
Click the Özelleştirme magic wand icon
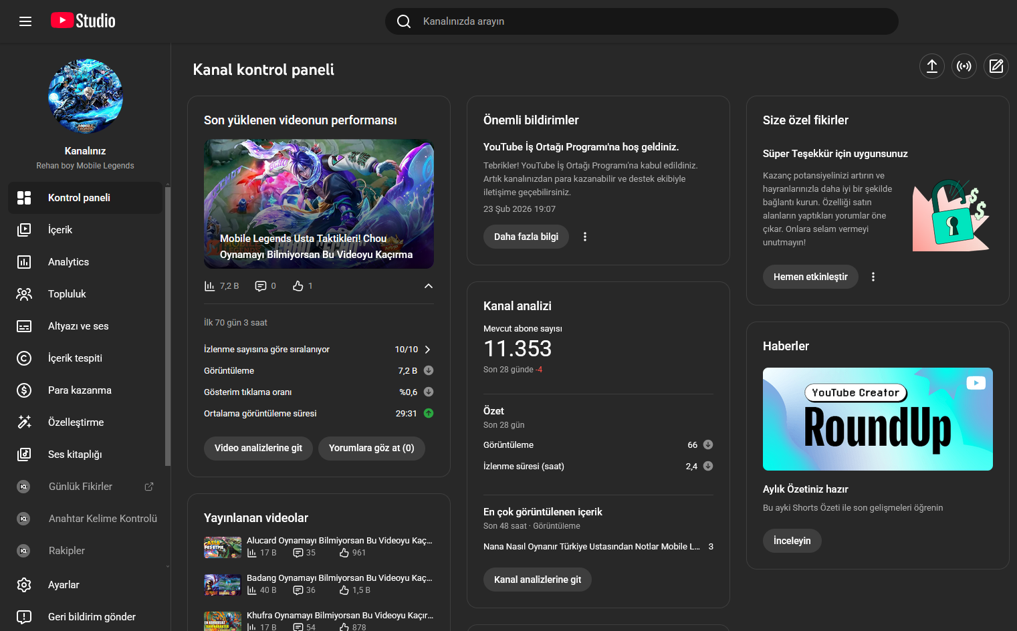tap(24, 422)
